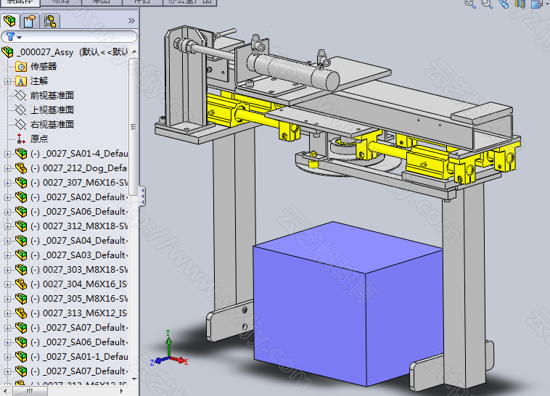This screenshot has width=550, height=396.
Task: Select 上视基准面 in the tree
Action: pyautogui.click(x=52, y=110)
